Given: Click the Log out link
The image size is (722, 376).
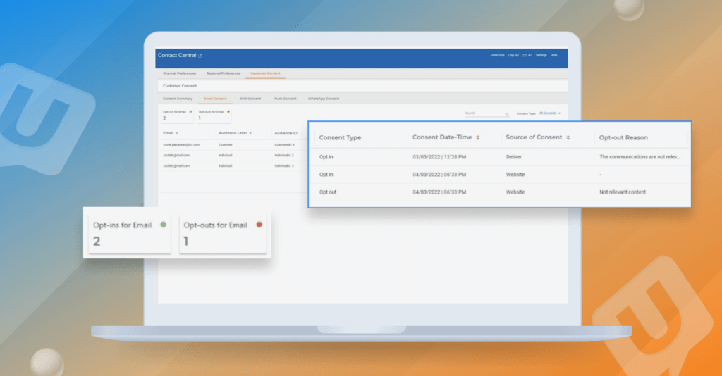Looking at the screenshot, I should [513, 55].
